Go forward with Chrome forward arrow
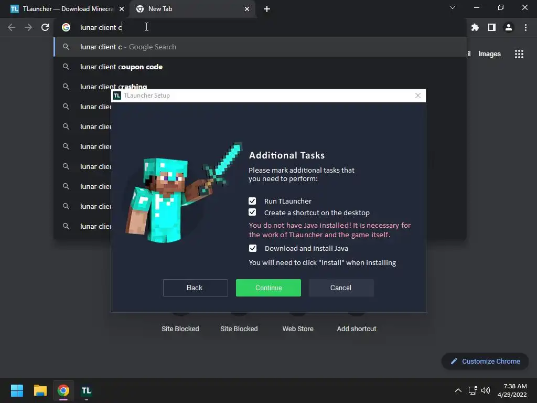 click(28, 27)
